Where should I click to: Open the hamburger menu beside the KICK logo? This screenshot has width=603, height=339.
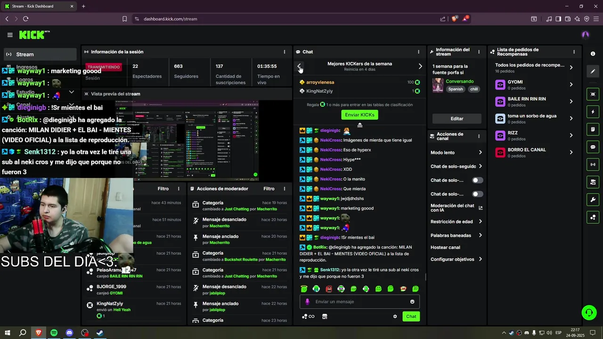10,35
